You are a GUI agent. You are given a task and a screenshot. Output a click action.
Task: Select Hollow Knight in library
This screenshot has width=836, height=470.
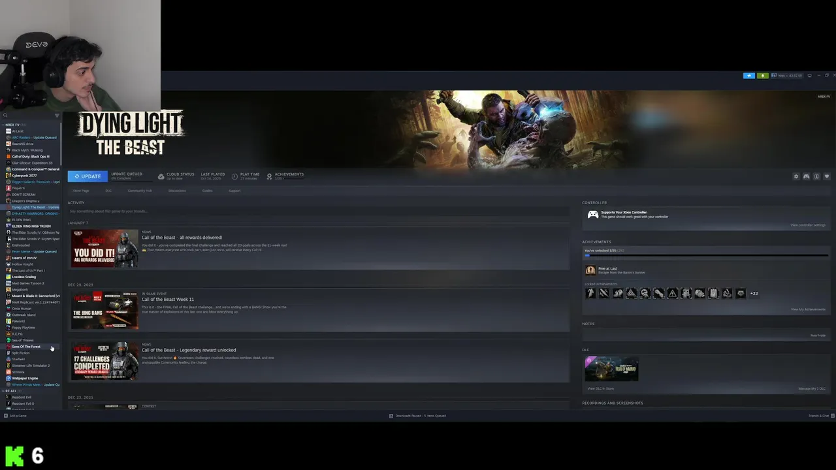coord(22,264)
